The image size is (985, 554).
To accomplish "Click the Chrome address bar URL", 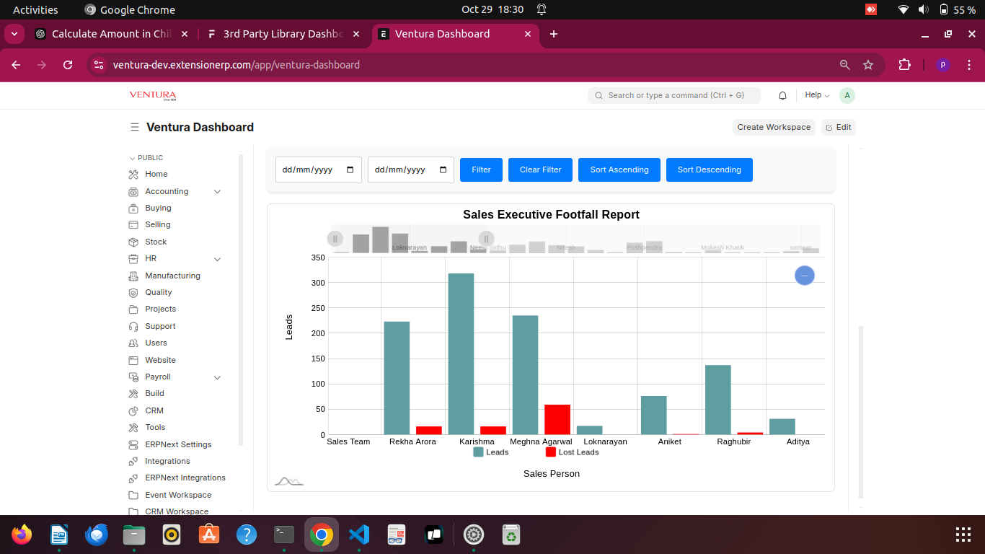I will coord(237,65).
